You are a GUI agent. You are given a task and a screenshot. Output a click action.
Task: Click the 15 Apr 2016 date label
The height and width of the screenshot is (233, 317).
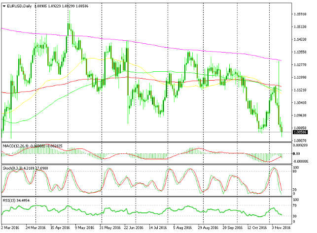(60, 228)
